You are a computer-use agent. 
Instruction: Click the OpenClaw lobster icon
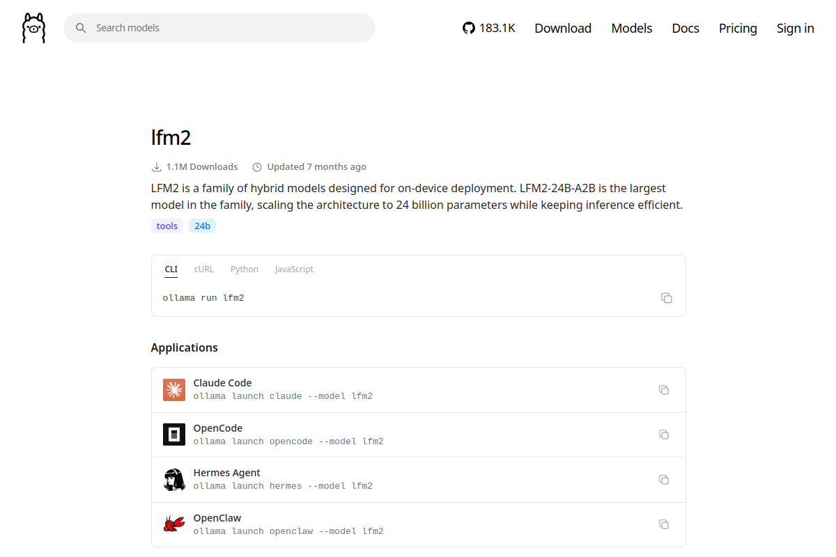pos(174,524)
